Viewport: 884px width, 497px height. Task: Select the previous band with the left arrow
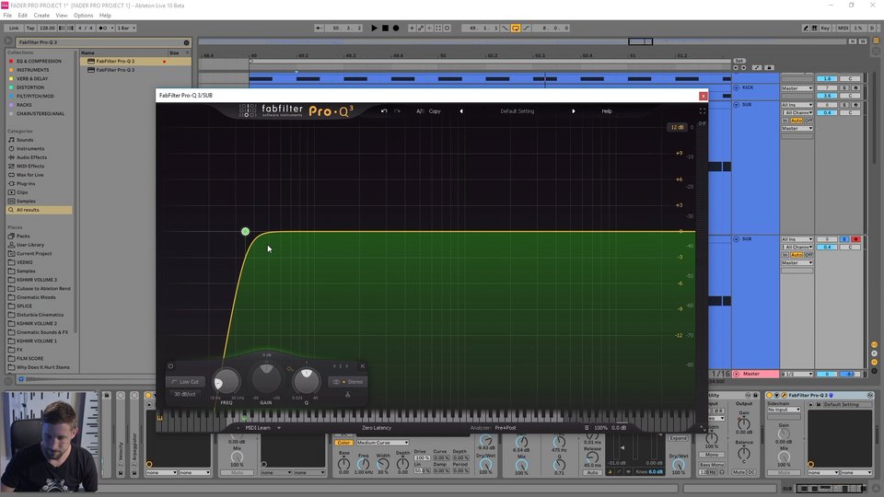click(333, 365)
